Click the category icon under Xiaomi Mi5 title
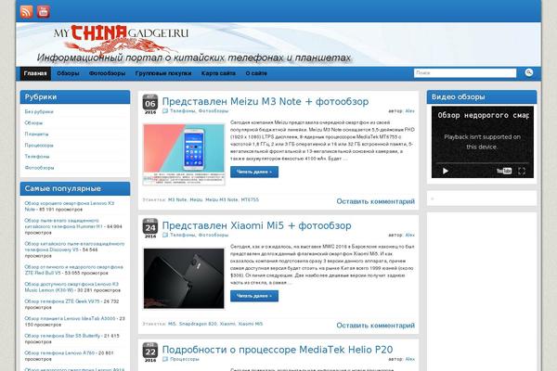The image size is (557, 371). click(165, 235)
